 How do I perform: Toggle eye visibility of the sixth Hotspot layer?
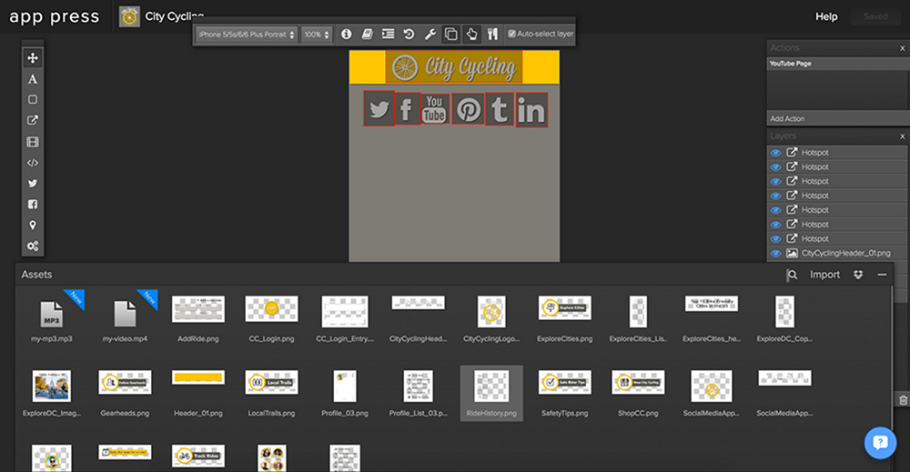point(775,225)
